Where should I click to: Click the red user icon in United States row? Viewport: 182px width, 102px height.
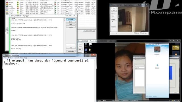18,8
